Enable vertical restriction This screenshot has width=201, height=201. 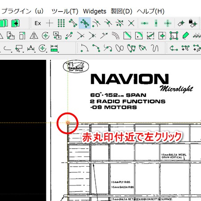pos(156,23)
